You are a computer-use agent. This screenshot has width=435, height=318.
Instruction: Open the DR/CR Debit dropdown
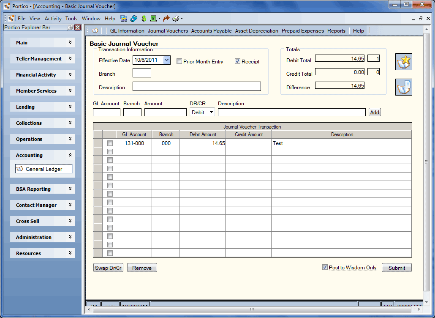point(211,112)
